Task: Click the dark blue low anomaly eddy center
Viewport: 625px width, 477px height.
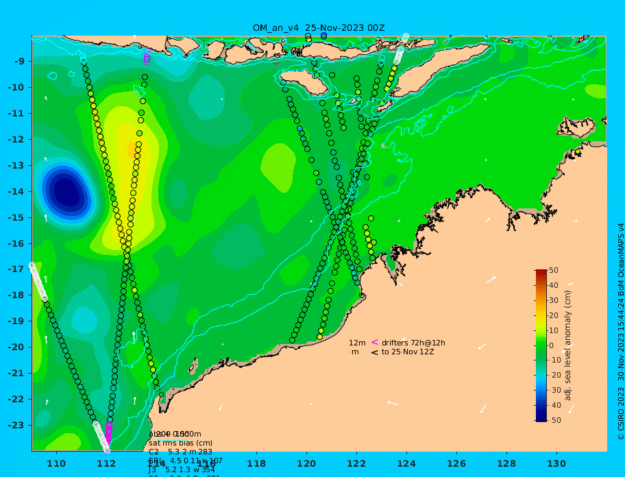Action: [x=66, y=193]
